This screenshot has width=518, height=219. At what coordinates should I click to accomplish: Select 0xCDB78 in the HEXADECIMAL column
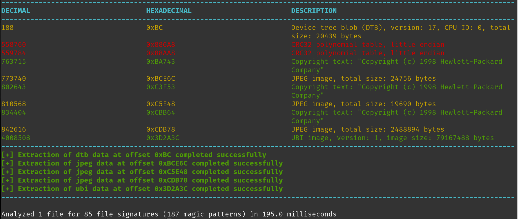pyautogui.click(x=161, y=129)
